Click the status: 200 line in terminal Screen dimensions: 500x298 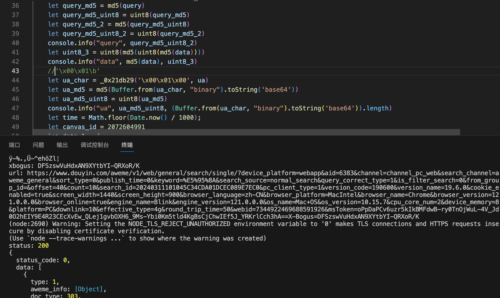tap(29, 245)
